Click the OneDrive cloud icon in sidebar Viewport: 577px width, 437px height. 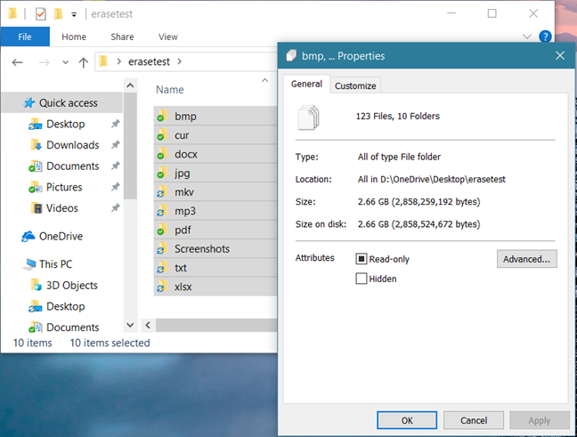pyautogui.click(x=26, y=237)
